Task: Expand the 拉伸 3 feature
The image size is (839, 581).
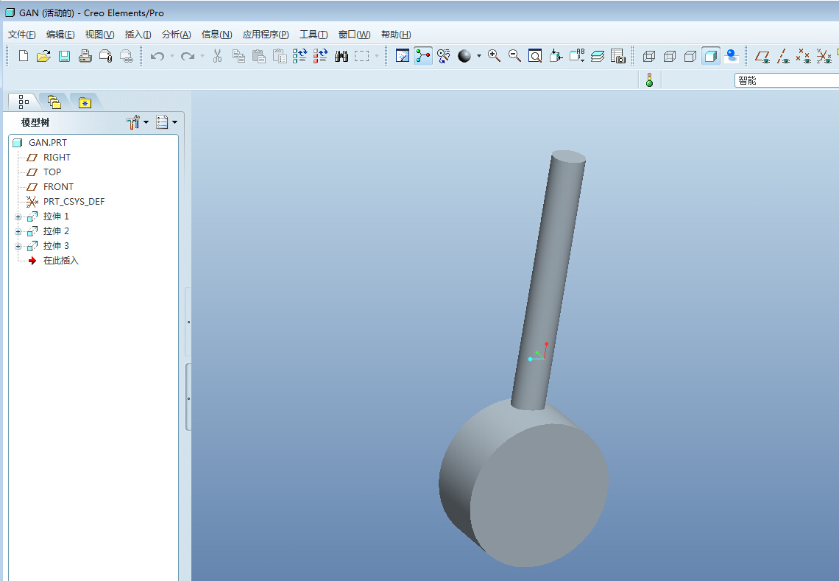Action: 18,247
